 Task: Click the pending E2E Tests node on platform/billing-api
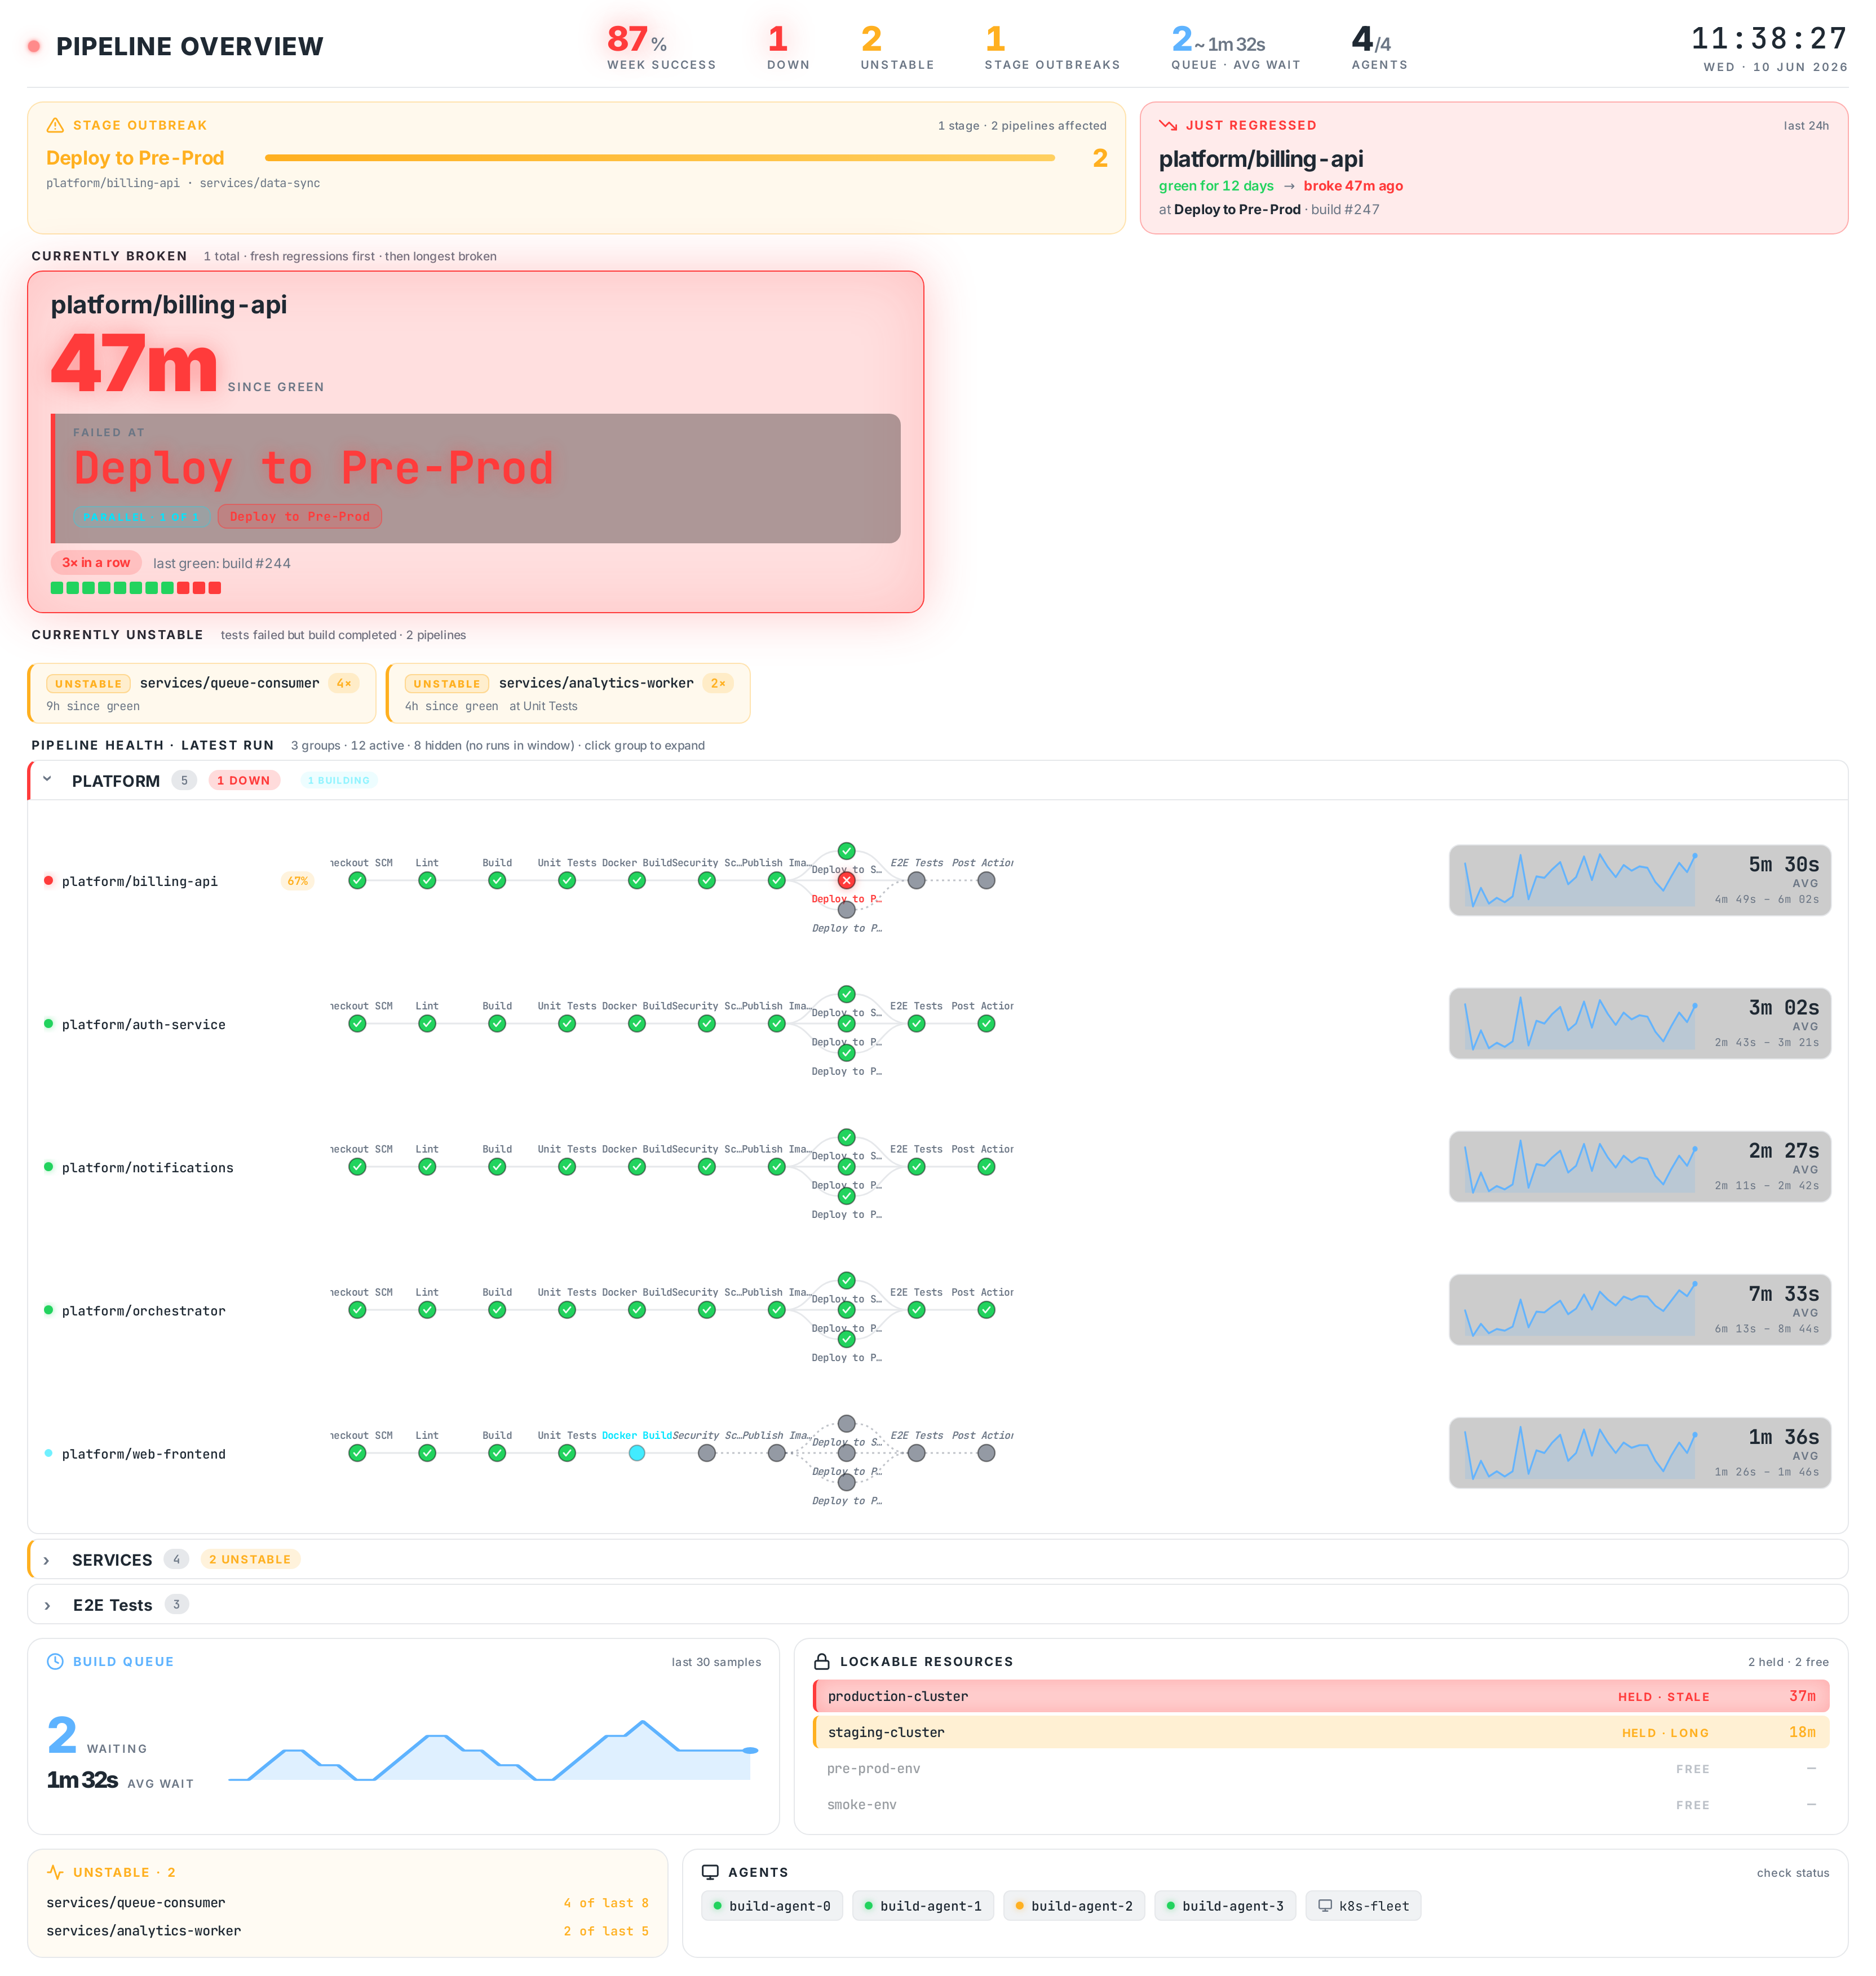[x=916, y=880]
